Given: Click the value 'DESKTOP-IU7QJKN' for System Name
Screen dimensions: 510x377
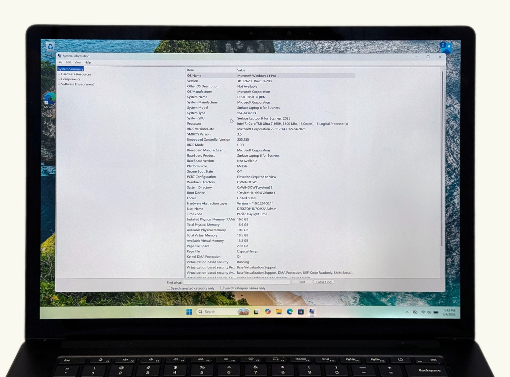Looking at the screenshot, I should point(251,97).
